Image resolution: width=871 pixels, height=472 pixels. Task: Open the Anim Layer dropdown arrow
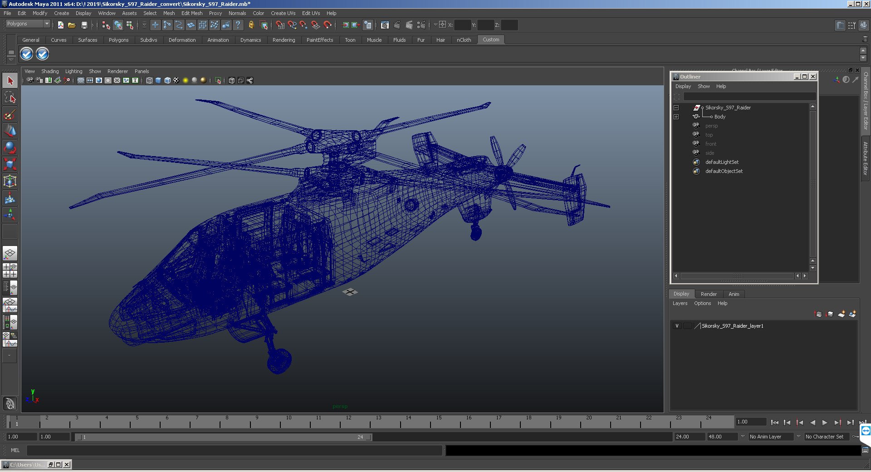pyautogui.click(x=743, y=437)
